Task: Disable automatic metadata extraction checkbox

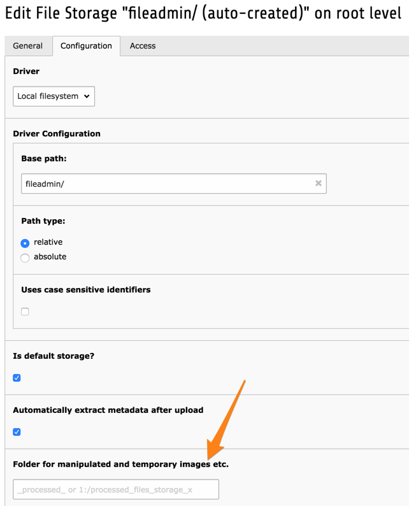Action: [17, 432]
